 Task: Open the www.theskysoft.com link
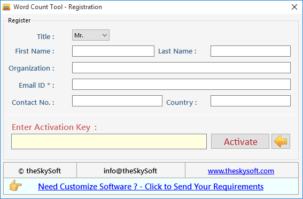pyautogui.click(x=241, y=171)
